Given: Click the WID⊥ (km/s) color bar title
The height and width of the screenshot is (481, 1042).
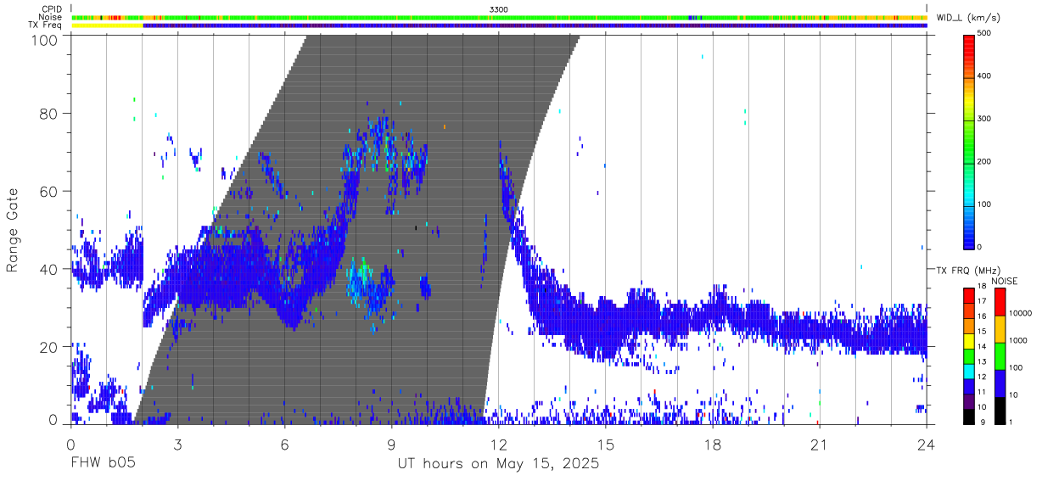Looking at the screenshot, I should coord(968,17).
